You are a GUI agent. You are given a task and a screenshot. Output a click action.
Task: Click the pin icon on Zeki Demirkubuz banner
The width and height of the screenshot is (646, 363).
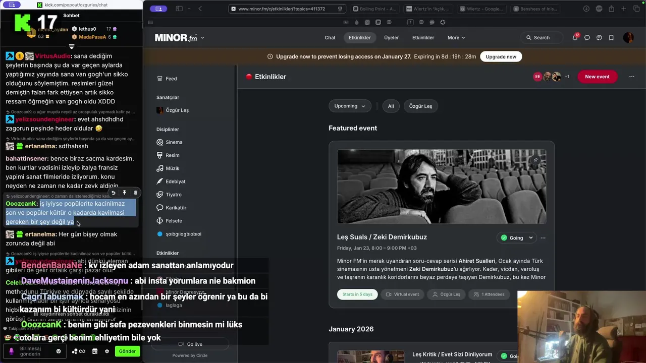(535, 160)
